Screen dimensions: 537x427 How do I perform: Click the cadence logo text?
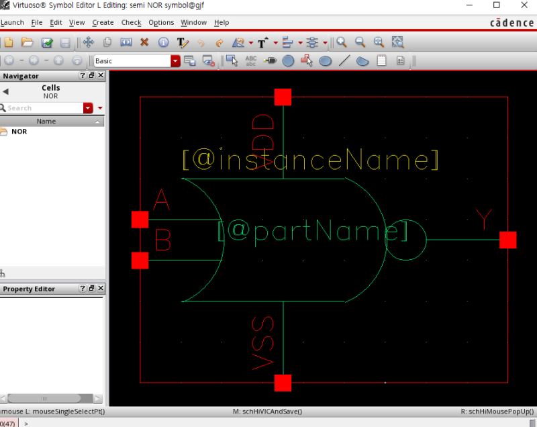coord(511,22)
